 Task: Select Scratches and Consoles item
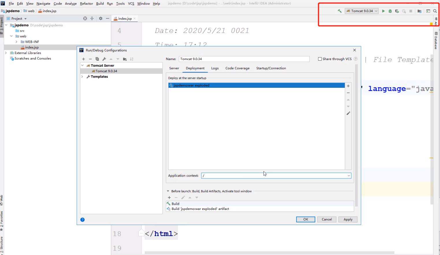pyautogui.click(x=33, y=58)
